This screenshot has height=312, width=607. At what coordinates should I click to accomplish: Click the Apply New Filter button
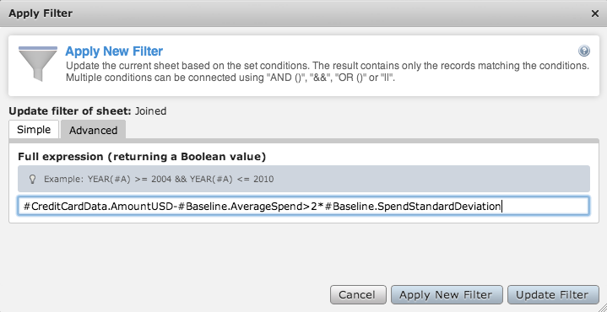(447, 294)
